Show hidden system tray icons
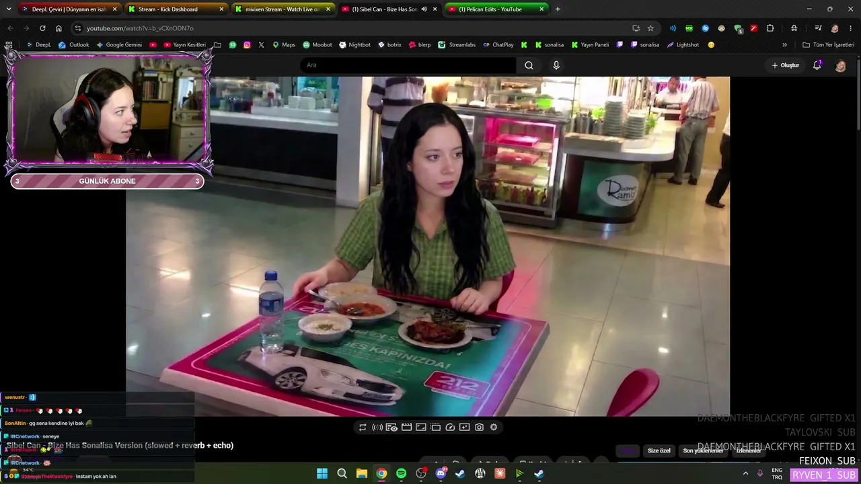The width and height of the screenshot is (861, 484). (x=745, y=473)
